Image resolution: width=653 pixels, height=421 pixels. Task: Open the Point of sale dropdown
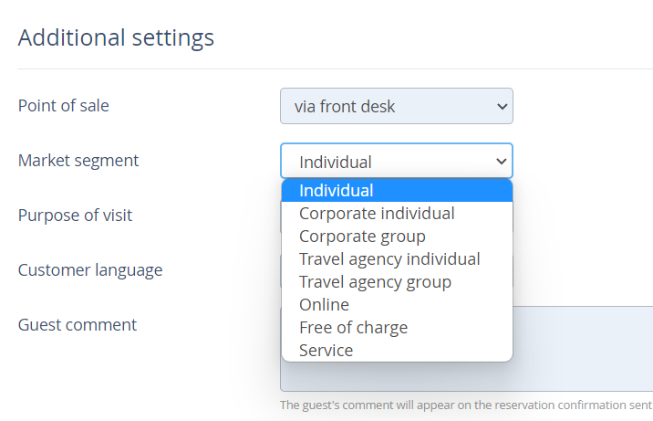click(397, 106)
